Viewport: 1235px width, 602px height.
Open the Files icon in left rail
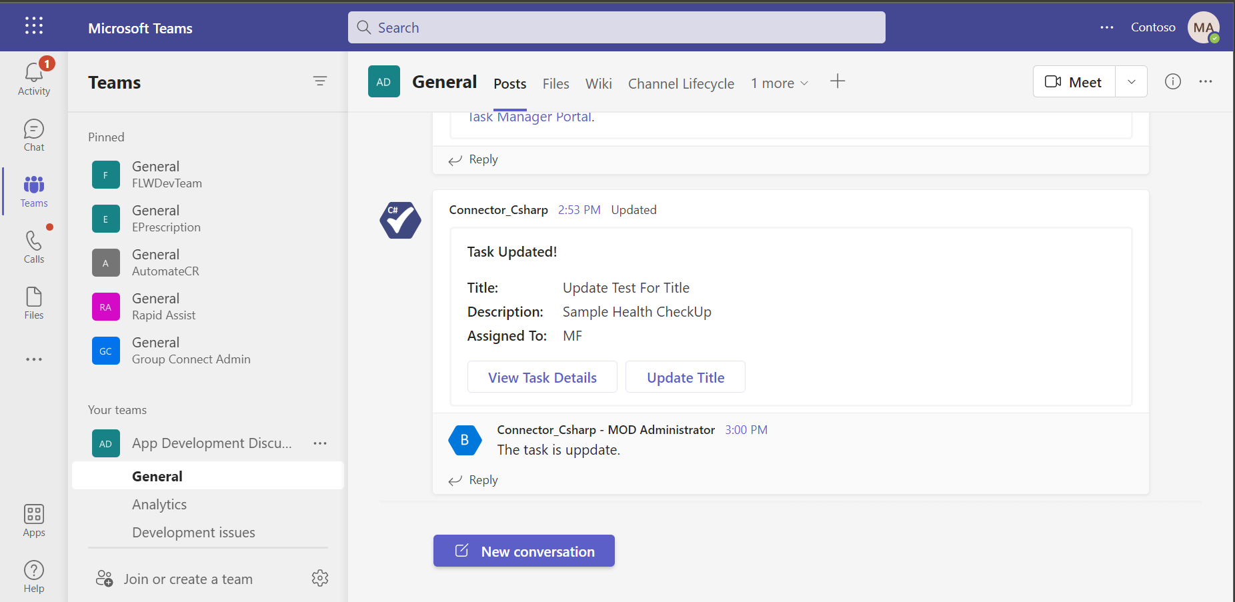pyautogui.click(x=34, y=297)
